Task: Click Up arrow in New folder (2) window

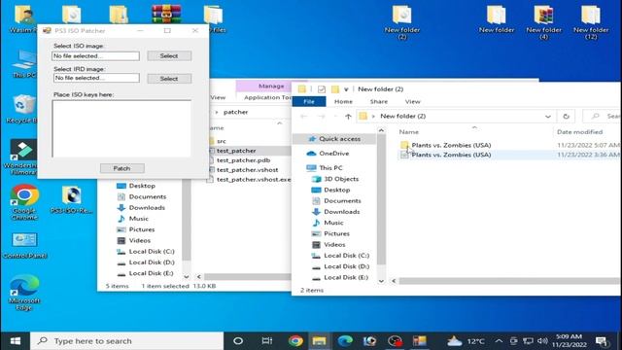Action: point(348,117)
